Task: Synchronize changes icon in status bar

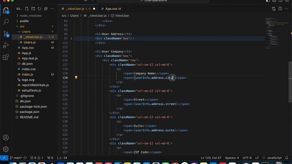Action: 25,158
